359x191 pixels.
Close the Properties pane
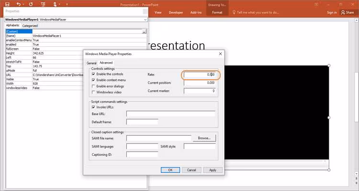pos(145,11)
